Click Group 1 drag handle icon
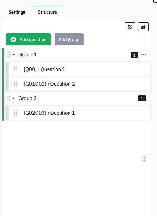 click(9, 54)
